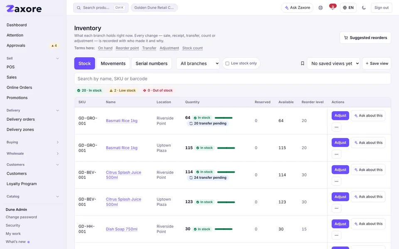Filter by the 0 Out of stock chip

pyautogui.click(x=158, y=90)
